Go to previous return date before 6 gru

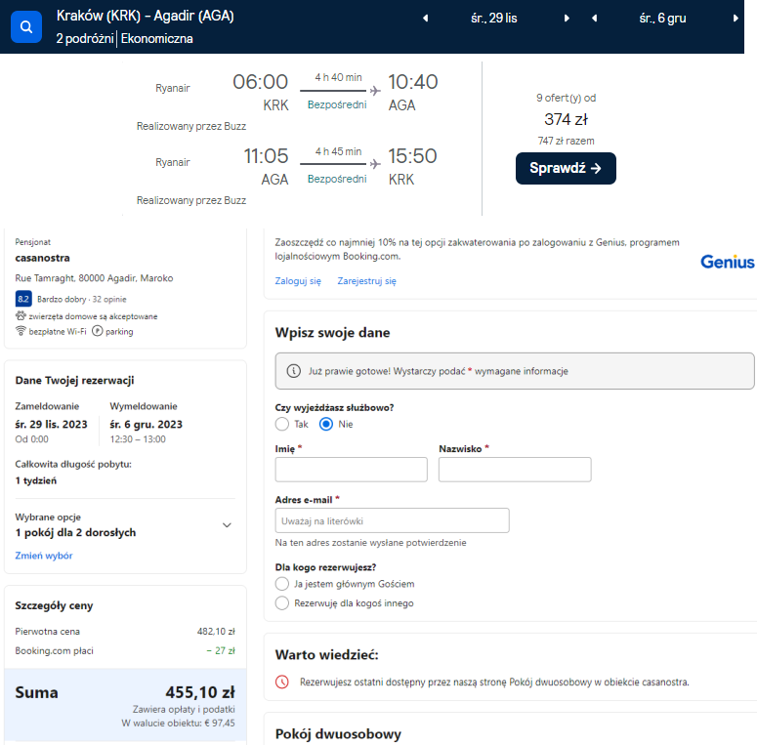pyautogui.click(x=594, y=19)
